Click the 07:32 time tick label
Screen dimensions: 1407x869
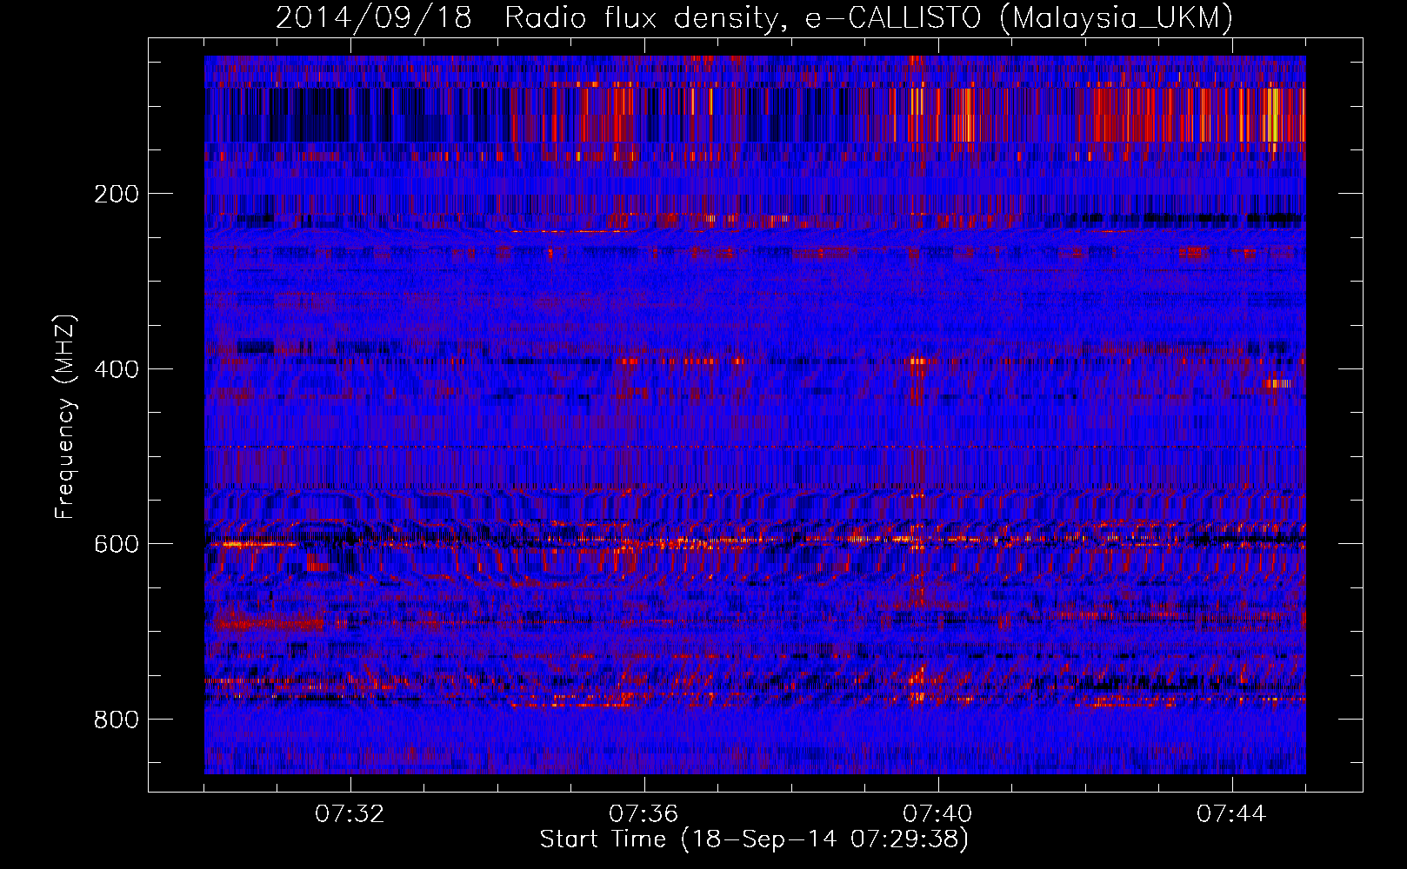point(350,814)
